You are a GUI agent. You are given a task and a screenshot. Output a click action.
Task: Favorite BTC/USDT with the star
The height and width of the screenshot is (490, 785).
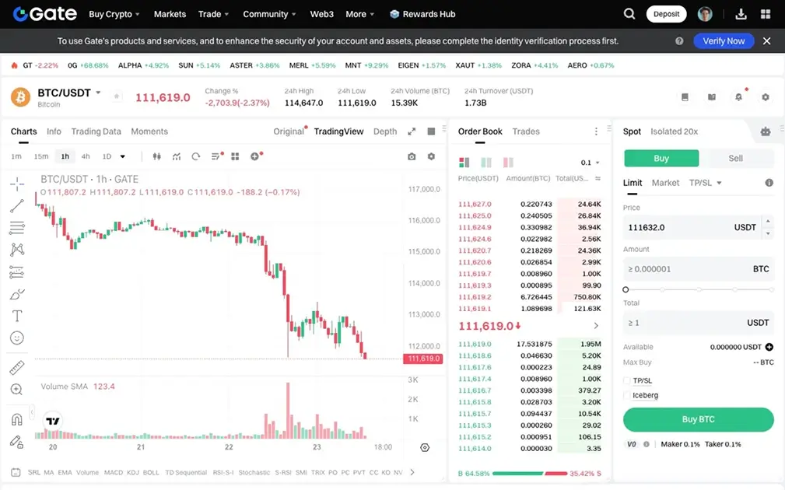[117, 96]
